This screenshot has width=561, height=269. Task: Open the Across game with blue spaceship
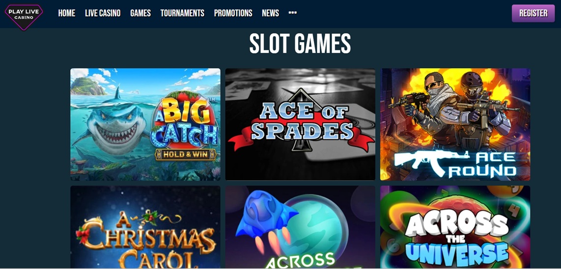300,227
